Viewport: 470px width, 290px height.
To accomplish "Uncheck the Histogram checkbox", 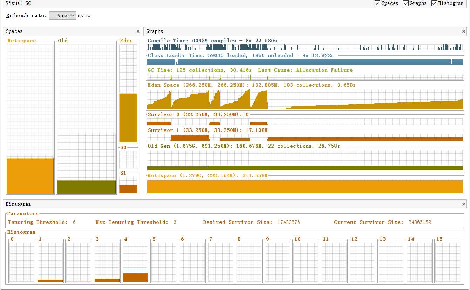I will 434,3.
